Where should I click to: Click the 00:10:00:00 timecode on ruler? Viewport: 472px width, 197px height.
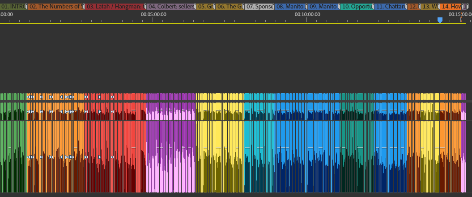tap(307, 14)
